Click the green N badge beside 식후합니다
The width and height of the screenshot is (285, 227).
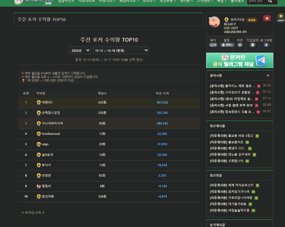tap(247, 161)
